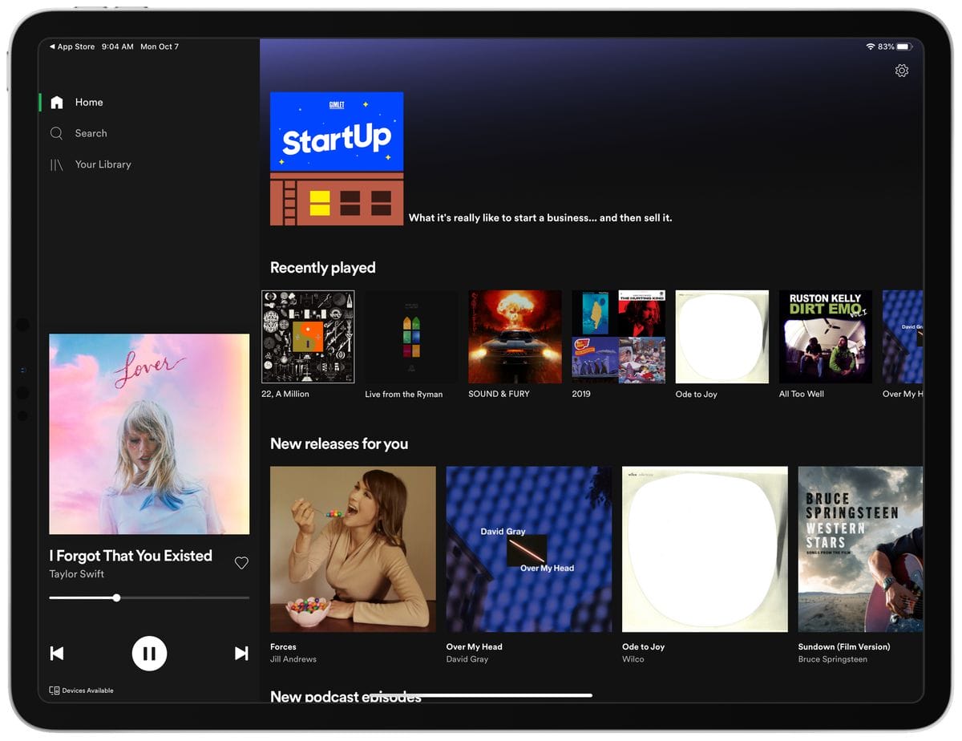Open the New podcast episodes section
Viewport: 962px width, 741px height.
(346, 697)
